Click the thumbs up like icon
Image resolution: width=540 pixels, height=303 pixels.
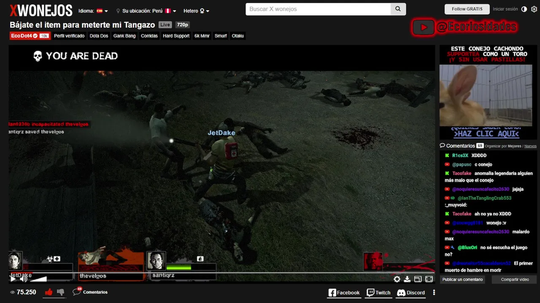pos(49,292)
